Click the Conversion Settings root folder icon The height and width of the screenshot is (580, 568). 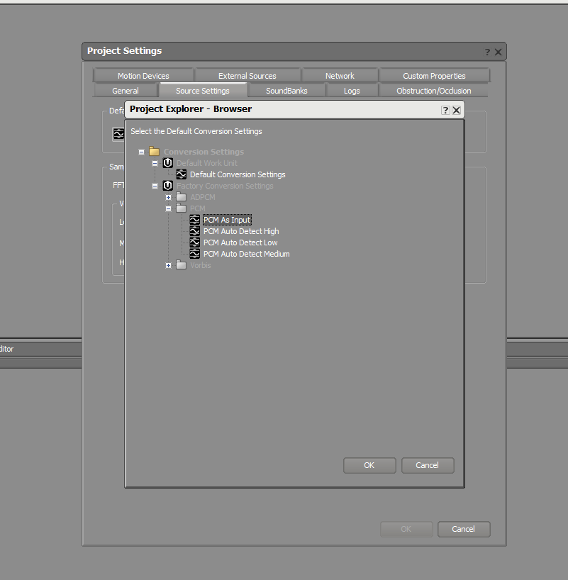(x=155, y=151)
